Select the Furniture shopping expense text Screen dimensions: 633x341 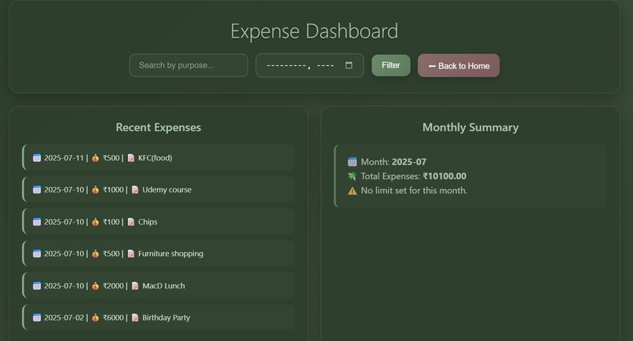click(x=170, y=254)
